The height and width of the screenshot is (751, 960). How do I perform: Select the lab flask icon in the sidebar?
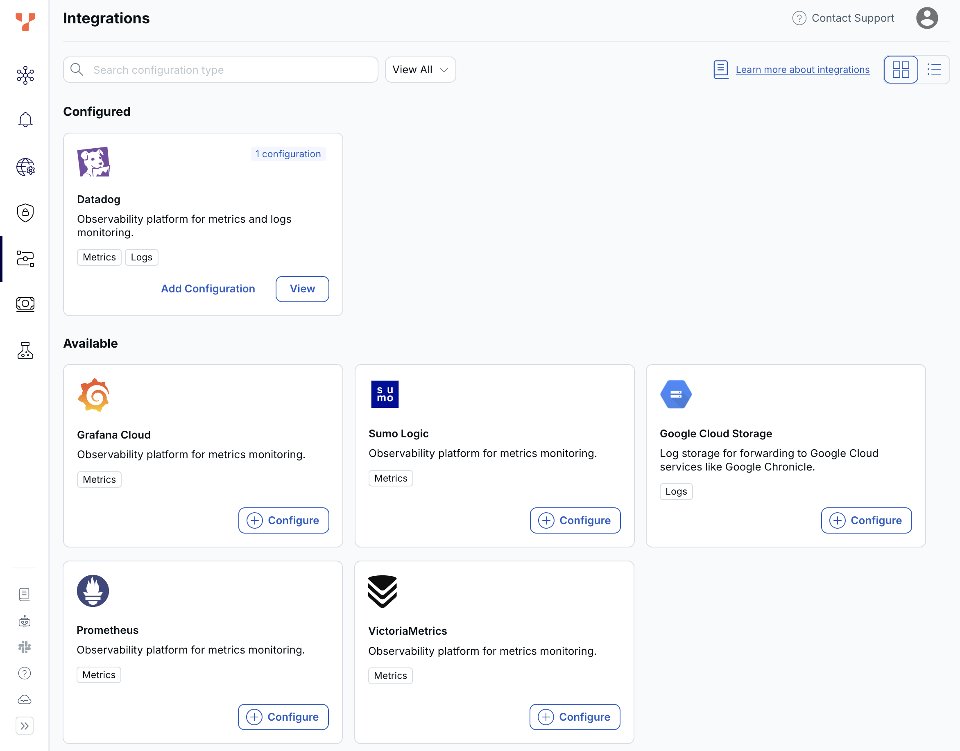(25, 351)
